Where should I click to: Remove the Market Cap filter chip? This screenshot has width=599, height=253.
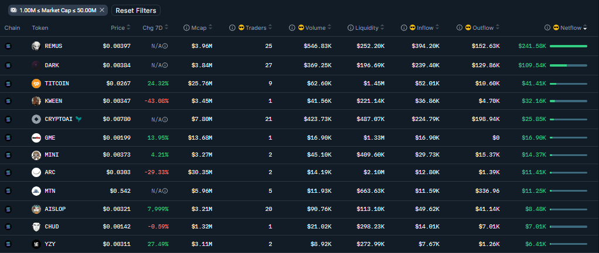(101, 11)
